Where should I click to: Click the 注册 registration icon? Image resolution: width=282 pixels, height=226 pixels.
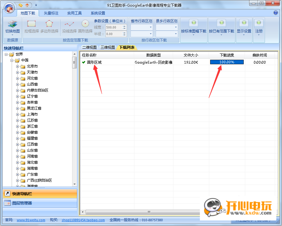point(259,29)
